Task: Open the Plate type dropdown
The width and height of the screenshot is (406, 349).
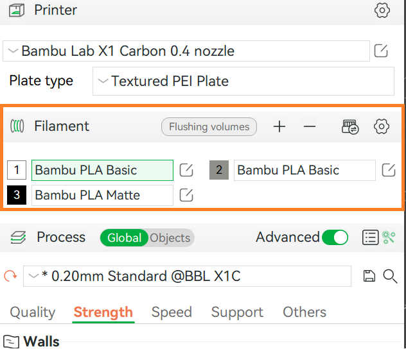Action: click(243, 81)
